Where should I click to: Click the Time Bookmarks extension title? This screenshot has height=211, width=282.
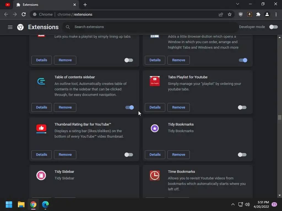tap(181, 171)
